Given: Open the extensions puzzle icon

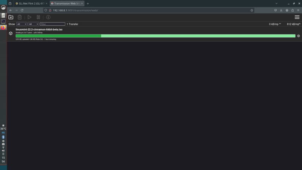Looking at the screenshot, I should (293, 11).
